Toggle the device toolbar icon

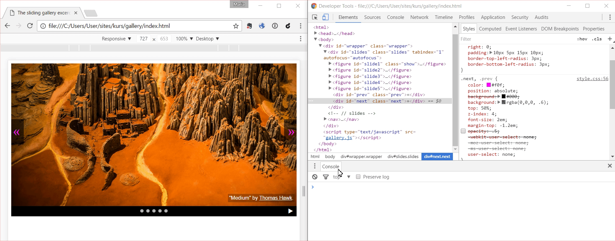tap(325, 17)
